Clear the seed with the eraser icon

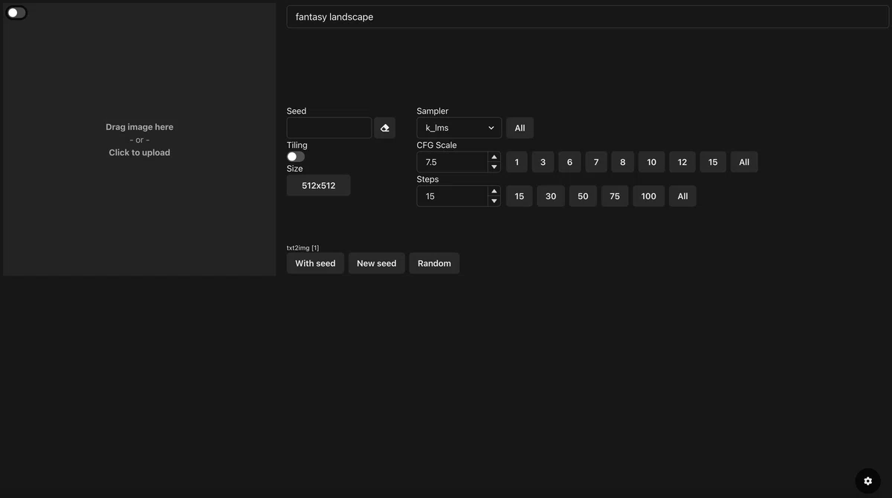click(x=384, y=128)
